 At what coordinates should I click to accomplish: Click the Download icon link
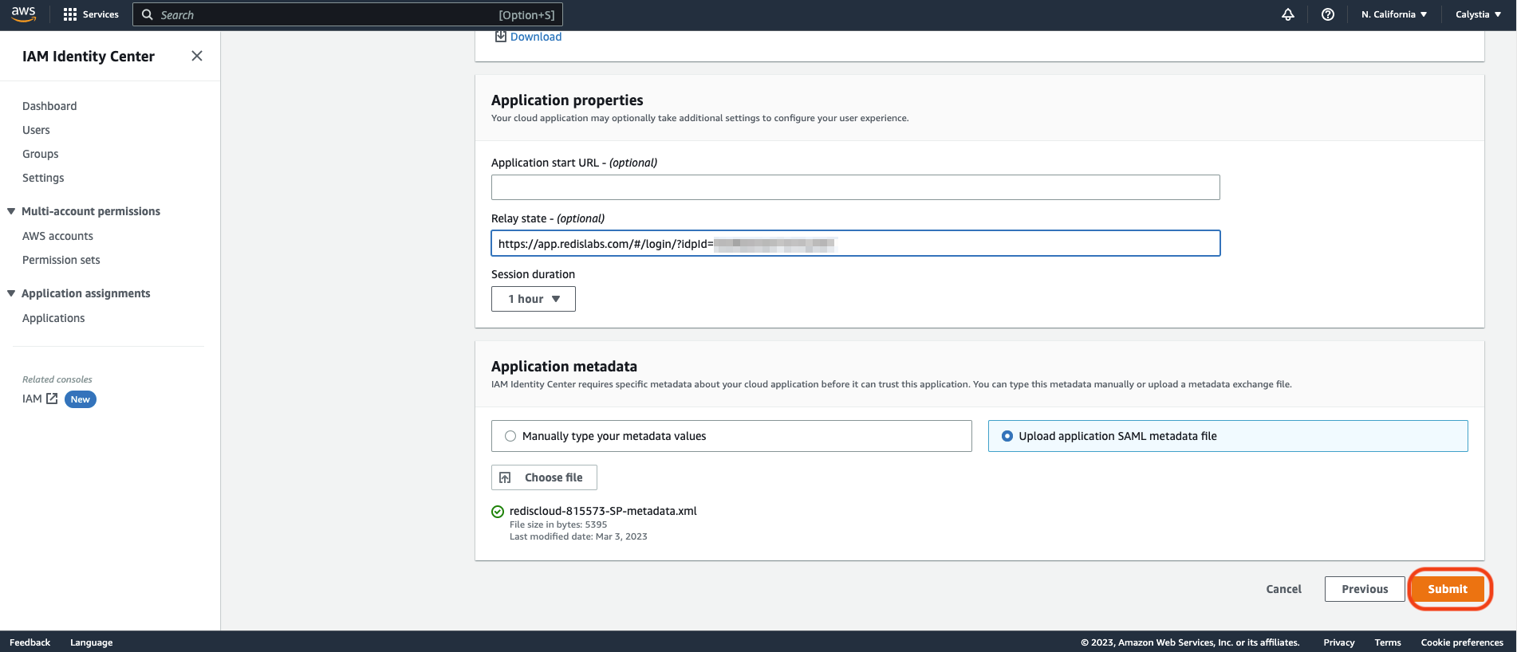[501, 37]
